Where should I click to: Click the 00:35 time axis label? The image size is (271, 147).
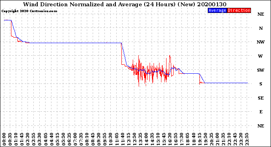point(10,139)
